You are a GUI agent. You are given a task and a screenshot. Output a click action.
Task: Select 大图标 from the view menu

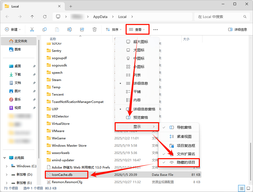click(x=139, y=50)
